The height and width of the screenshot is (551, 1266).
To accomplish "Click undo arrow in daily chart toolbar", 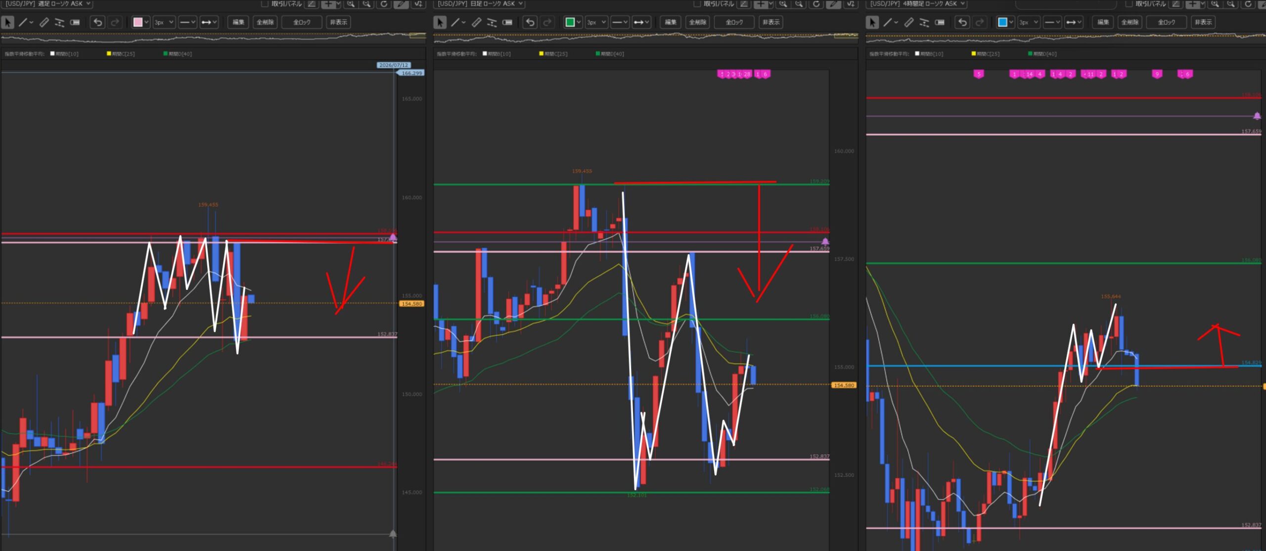I will click(x=530, y=22).
